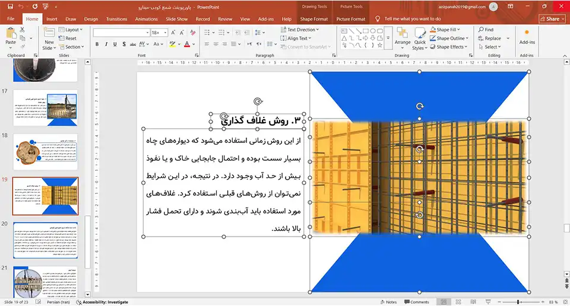This screenshot has width=570, height=306.
Task: Toggle Strikethrough formatting
Action: [132, 44]
